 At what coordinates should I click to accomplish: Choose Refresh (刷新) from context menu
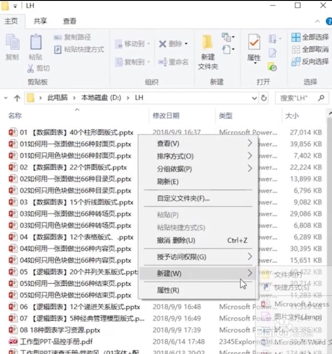pyautogui.click(x=198, y=181)
